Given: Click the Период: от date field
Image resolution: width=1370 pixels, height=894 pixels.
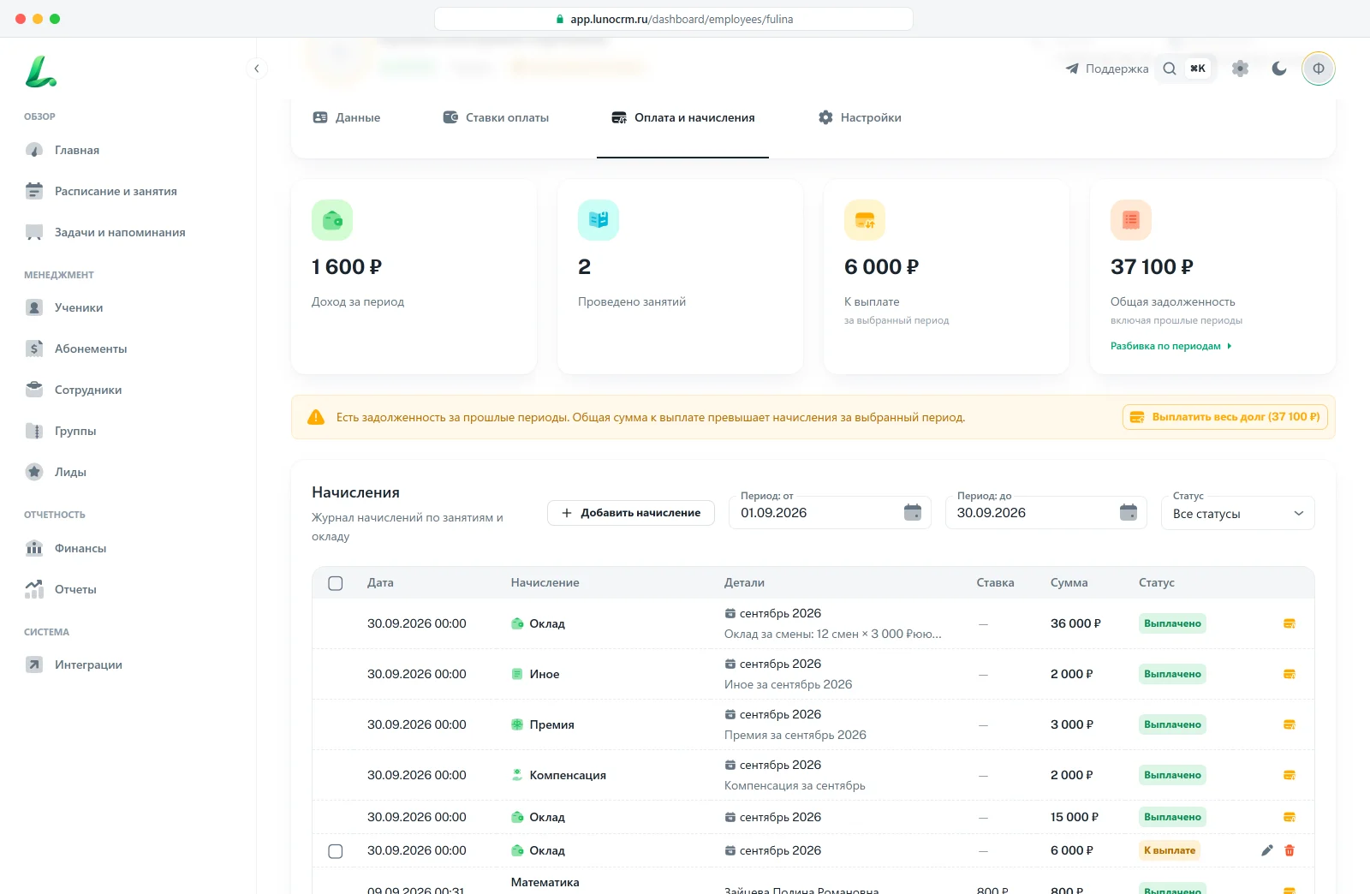Looking at the screenshot, I should pyautogui.click(x=830, y=513).
